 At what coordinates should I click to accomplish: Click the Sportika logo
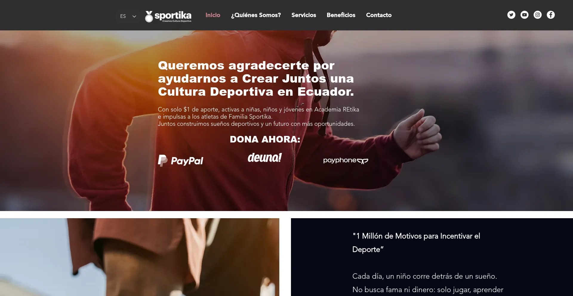coord(168,16)
